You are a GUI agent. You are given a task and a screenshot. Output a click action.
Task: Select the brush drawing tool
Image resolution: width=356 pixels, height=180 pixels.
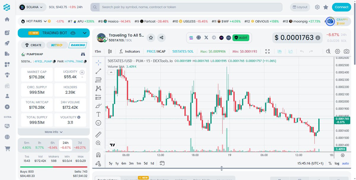pos(98,106)
